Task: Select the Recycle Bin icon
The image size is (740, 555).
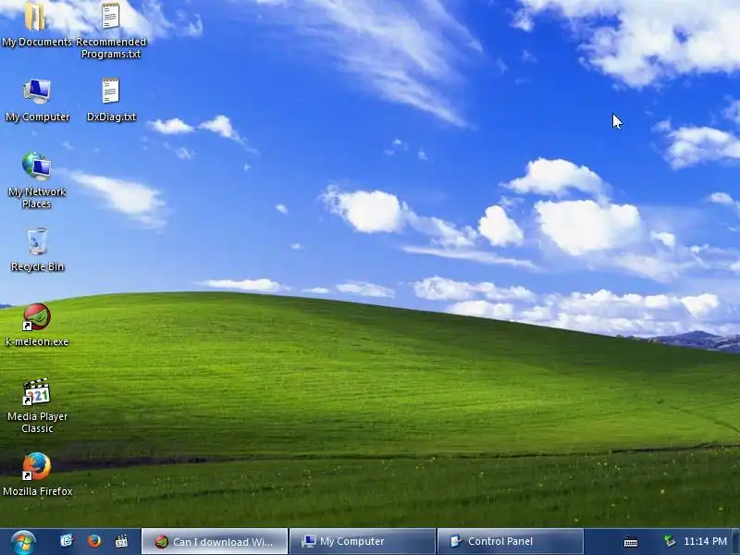Action: click(x=37, y=250)
